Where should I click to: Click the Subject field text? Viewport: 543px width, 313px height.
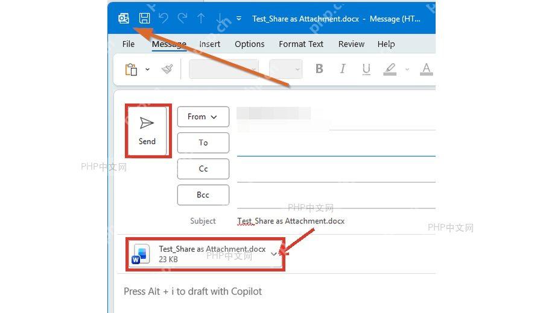(x=291, y=221)
